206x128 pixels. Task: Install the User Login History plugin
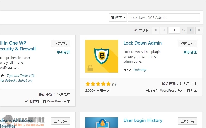click(187, 121)
